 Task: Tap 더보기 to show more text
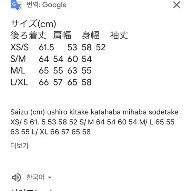point(19,145)
